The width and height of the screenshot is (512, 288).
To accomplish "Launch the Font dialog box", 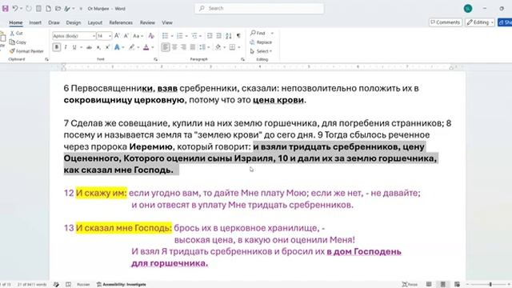I will click(x=155, y=59).
